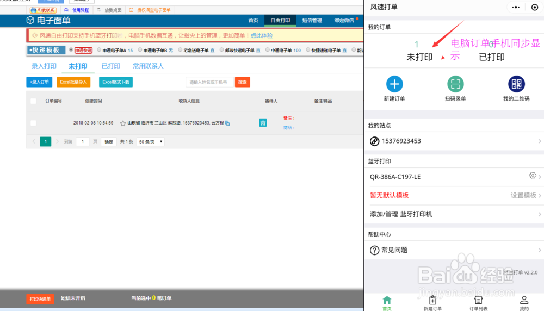The height and width of the screenshot is (311, 544).
Task: Click 放到桌面 shortcut option
Action: click(109, 10)
